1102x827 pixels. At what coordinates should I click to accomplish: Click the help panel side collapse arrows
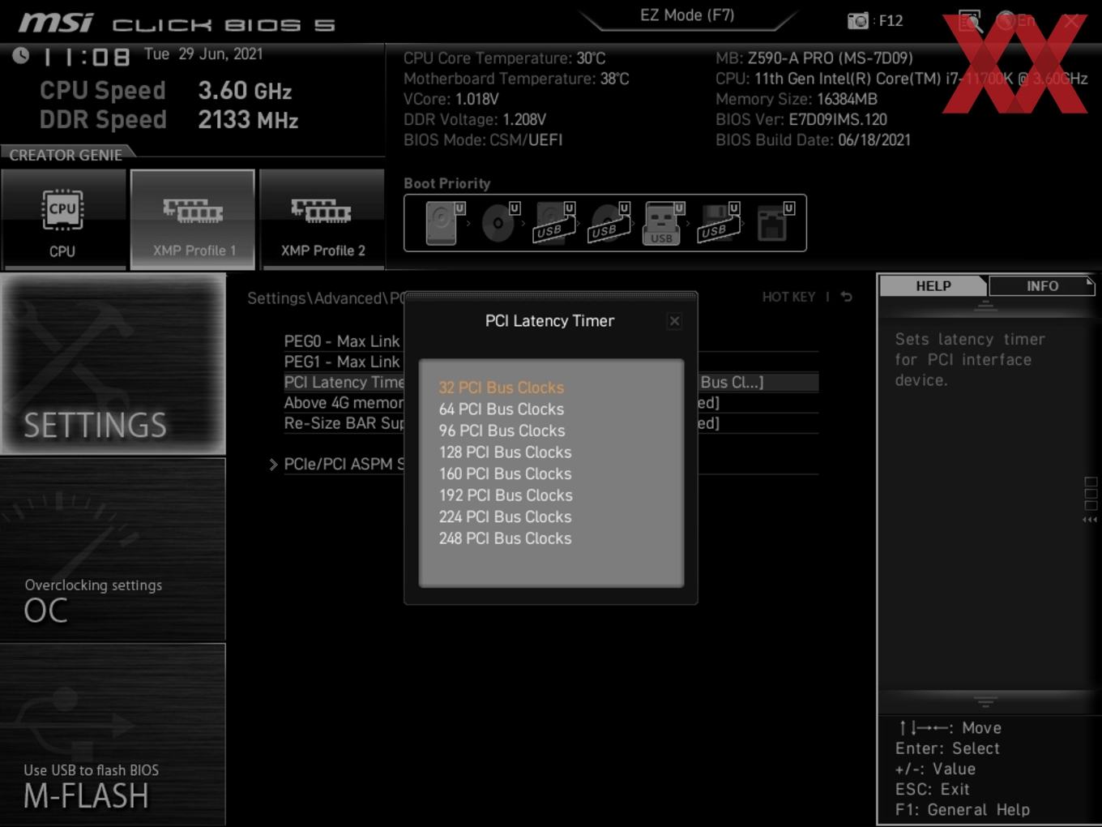(x=1090, y=520)
